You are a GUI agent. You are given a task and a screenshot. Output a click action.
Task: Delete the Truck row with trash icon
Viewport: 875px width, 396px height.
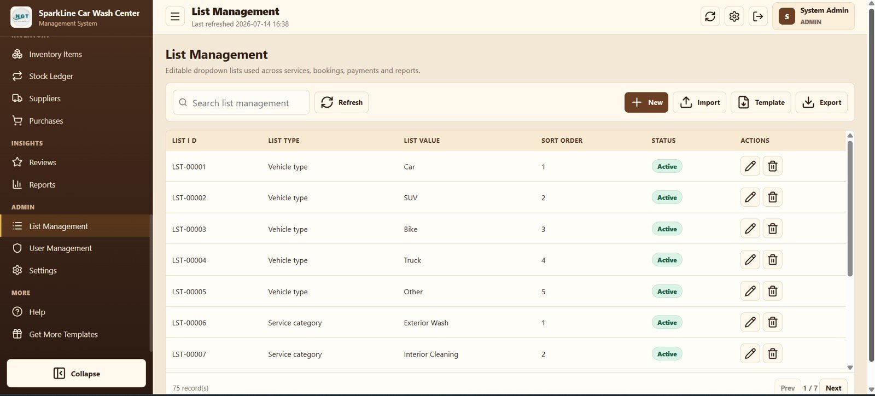(772, 259)
